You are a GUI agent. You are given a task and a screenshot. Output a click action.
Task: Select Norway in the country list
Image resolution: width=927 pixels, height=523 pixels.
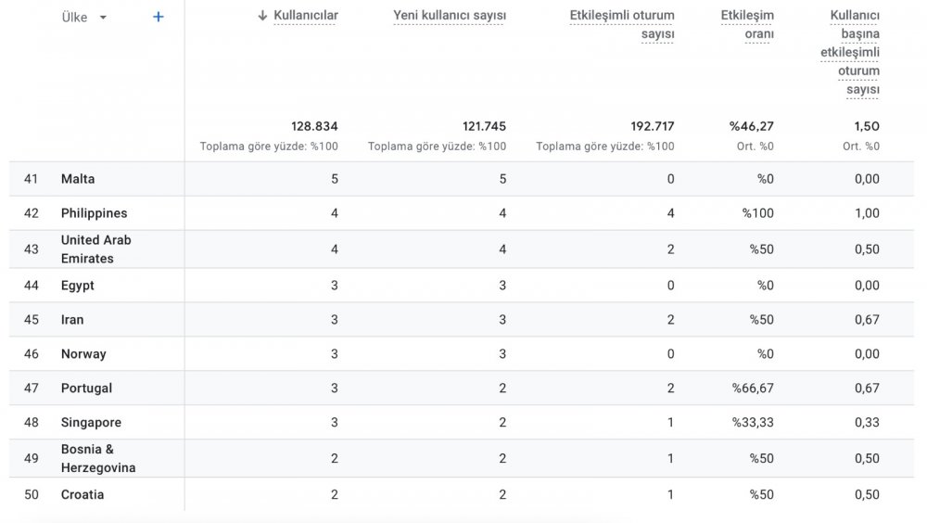(x=83, y=354)
